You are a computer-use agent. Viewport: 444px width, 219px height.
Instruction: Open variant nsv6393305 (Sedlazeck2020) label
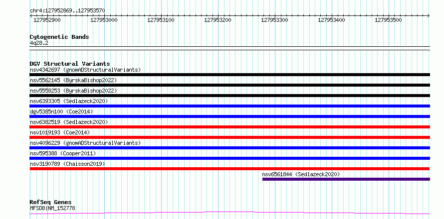(69, 101)
